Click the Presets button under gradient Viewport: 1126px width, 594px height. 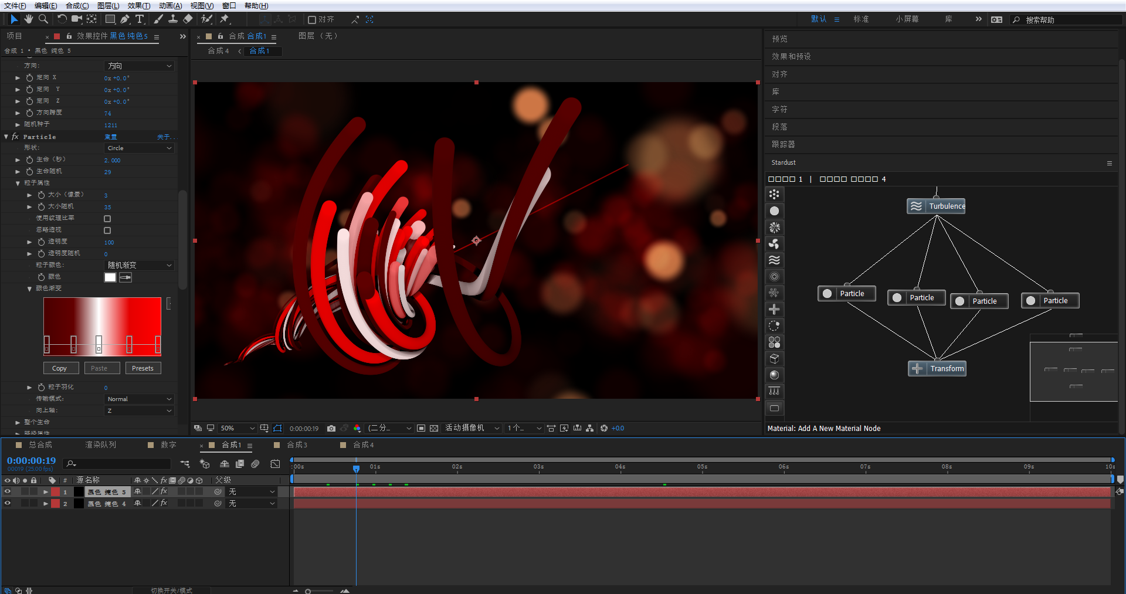[143, 368]
